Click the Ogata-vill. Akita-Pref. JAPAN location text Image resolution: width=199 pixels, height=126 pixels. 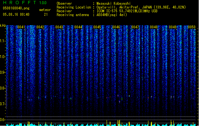tap(141, 7)
